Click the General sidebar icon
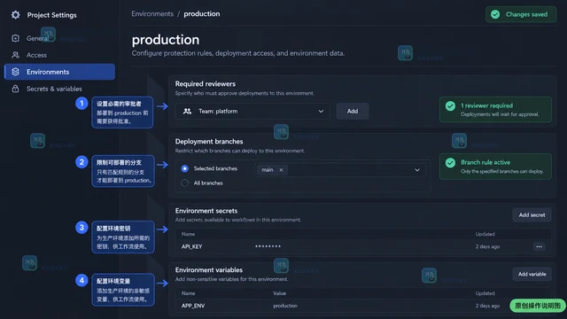The height and width of the screenshot is (319, 567). point(15,38)
